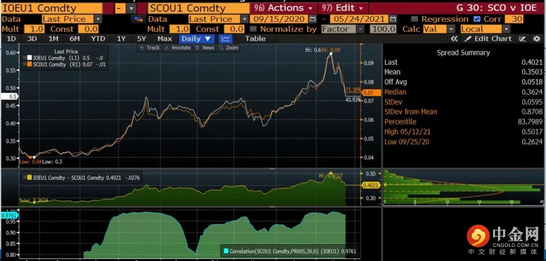The height and width of the screenshot is (261, 546).
Task: Open chart settings gear icon
Action: (x=536, y=38)
